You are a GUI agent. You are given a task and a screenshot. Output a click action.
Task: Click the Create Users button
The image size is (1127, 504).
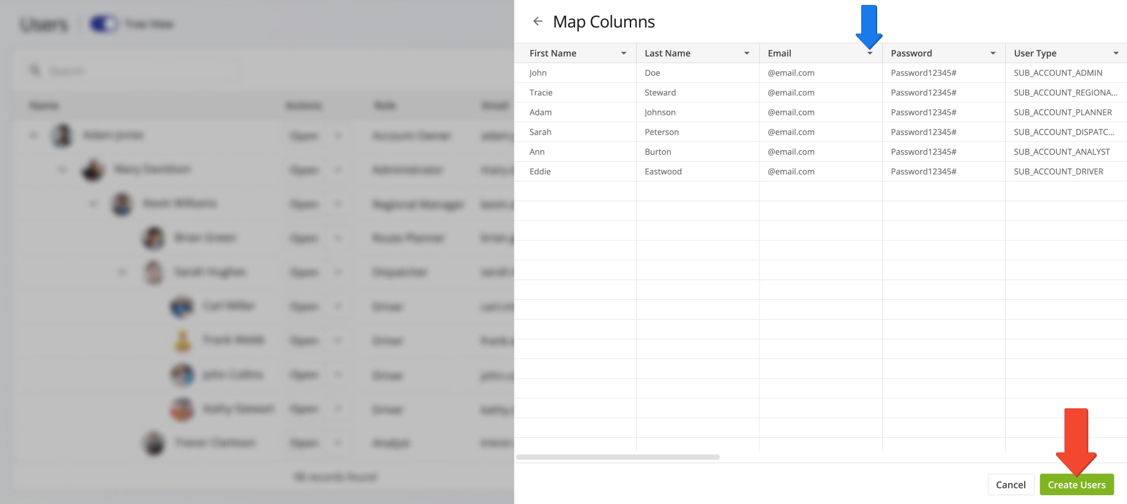click(x=1076, y=485)
